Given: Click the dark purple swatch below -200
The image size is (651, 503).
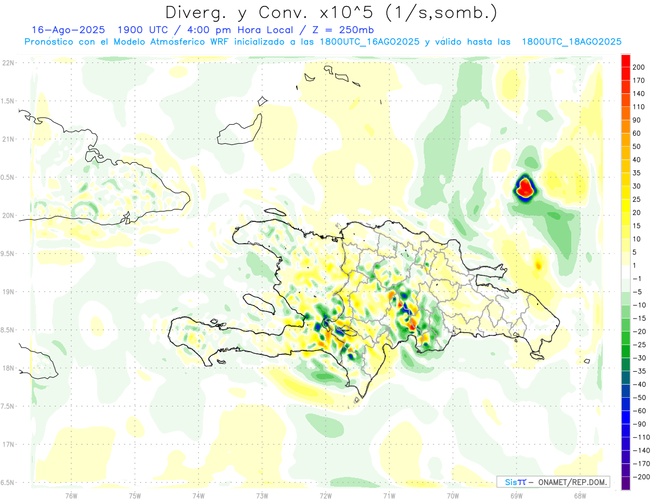Looking at the screenshot, I should (626, 483).
